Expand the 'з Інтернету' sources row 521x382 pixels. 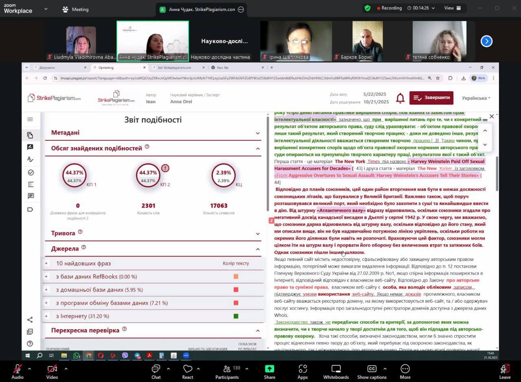click(x=46, y=316)
